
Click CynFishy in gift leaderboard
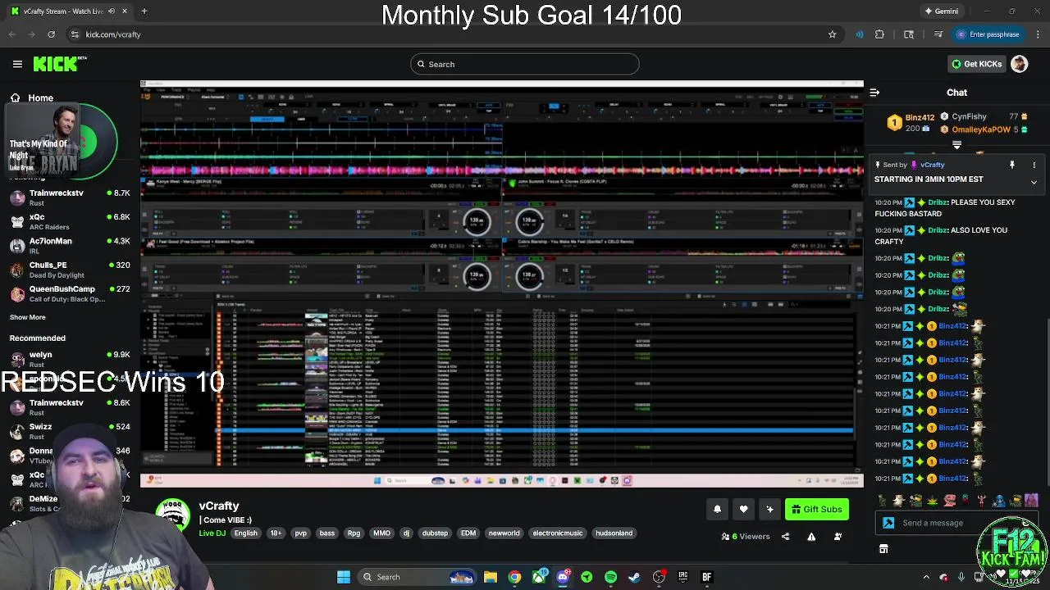tap(970, 116)
